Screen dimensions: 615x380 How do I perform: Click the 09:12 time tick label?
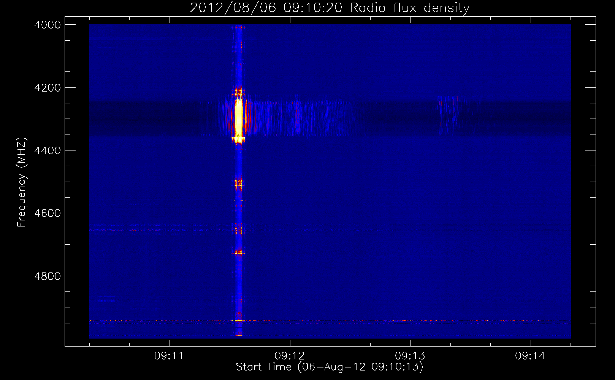click(289, 356)
